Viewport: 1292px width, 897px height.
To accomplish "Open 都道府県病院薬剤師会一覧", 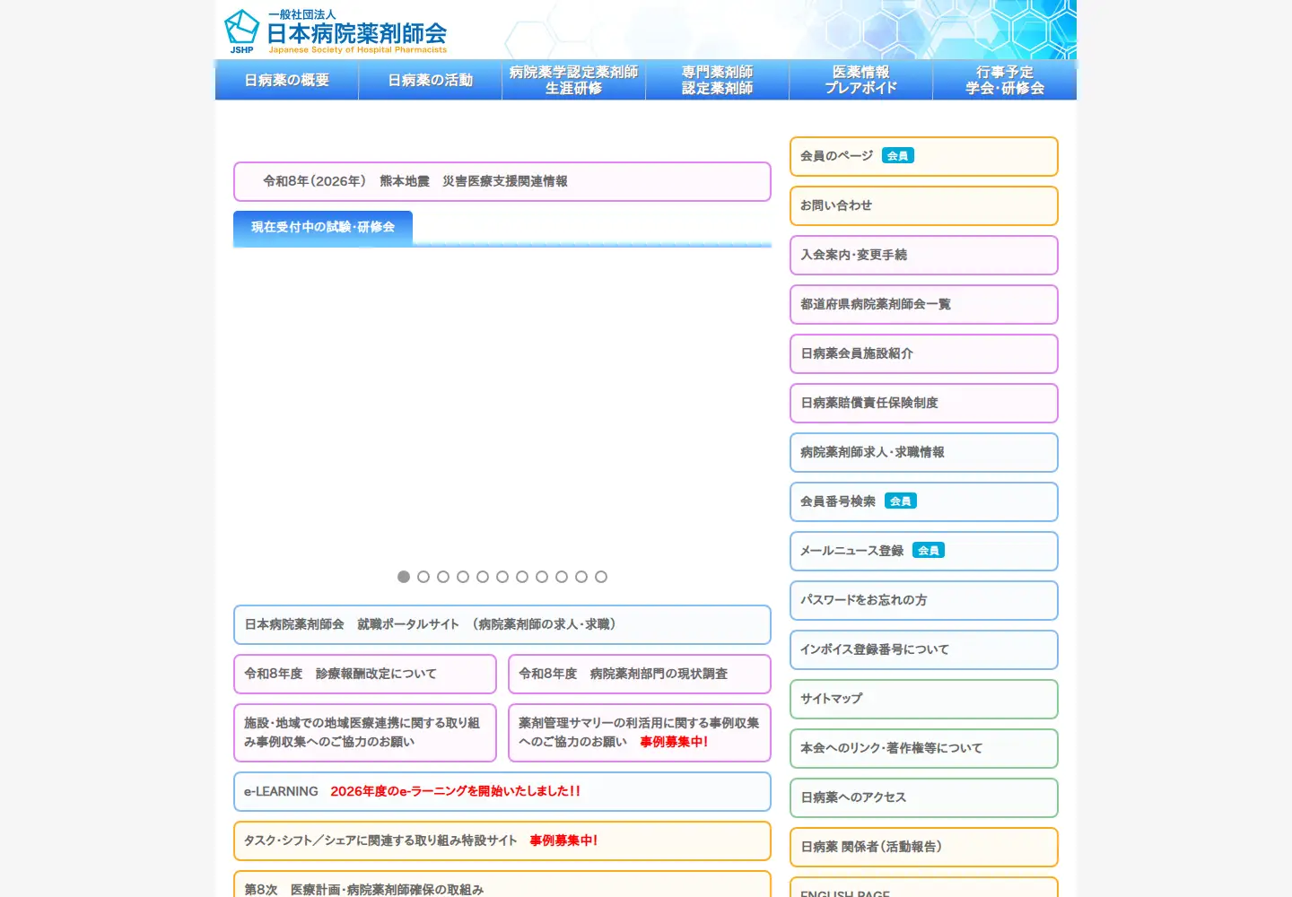I will pyautogui.click(x=924, y=304).
